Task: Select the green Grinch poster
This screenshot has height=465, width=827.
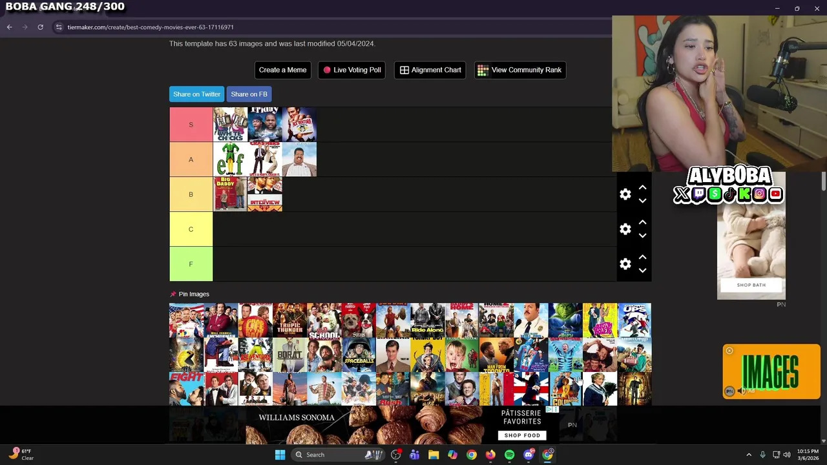Action: click(x=565, y=320)
